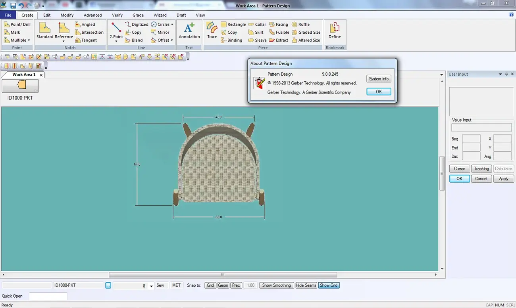Viewport: 516px width, 308px height.
Task: Select the Rectangle piece tool
Action: 233,24
